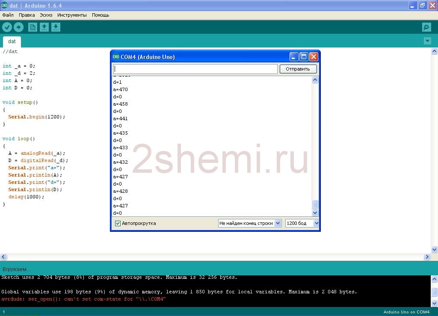Click the Open sketch up-arrow icon
The height and width of the screenshot is (316, 438).
click(44, 27)
